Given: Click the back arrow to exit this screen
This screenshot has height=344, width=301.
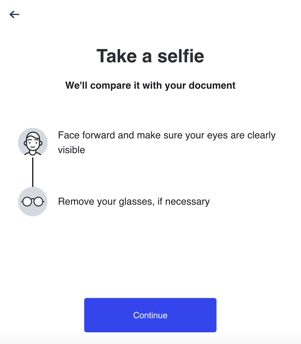Looking at the screenshot, I should coord(14,14).
